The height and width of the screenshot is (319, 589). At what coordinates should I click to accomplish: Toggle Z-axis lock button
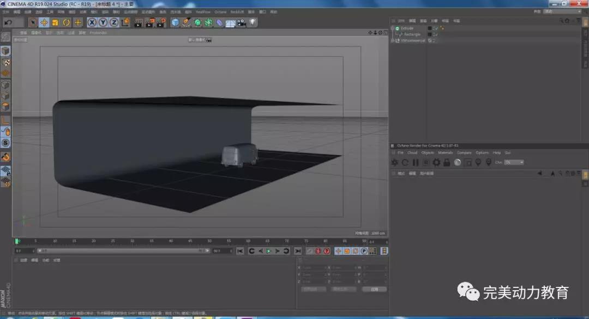114,22
